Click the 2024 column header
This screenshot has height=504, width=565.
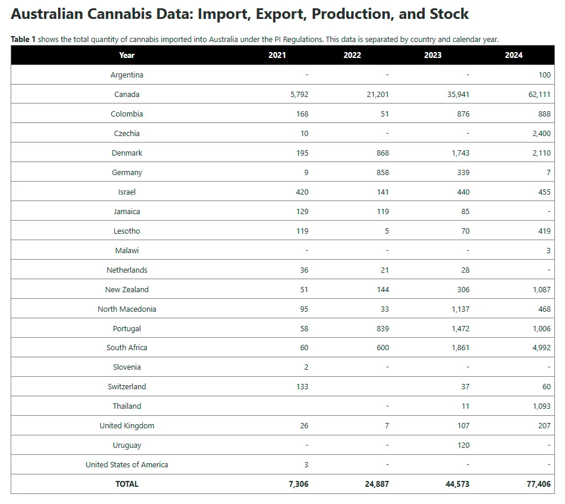point(513,55)
